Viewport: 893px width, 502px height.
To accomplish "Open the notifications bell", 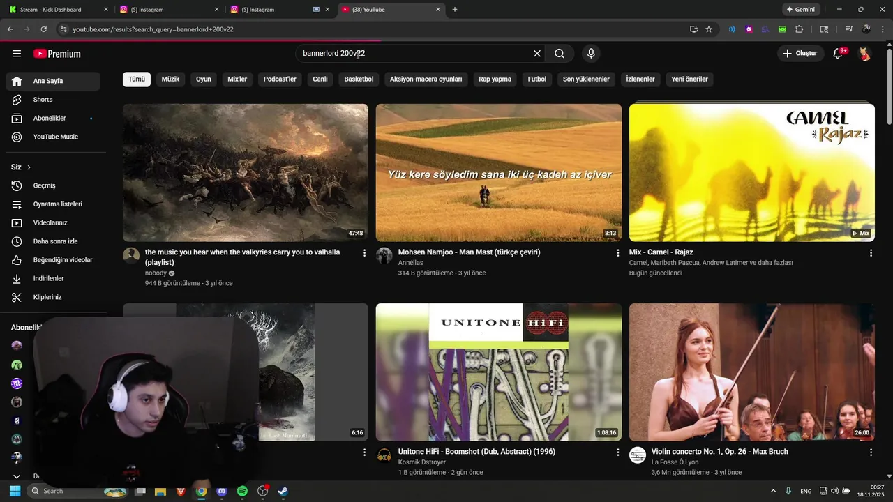I will click(839, 54).
